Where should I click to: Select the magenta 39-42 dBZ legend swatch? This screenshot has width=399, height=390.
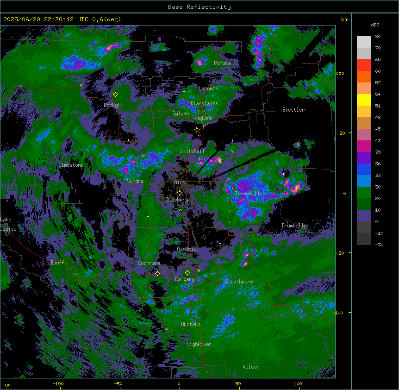click(x=364, y=146)
